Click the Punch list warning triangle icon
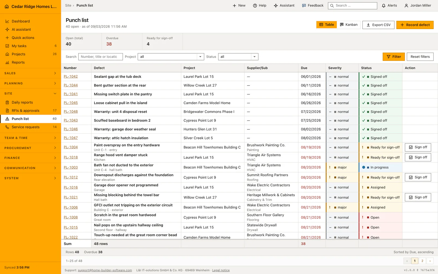This screenshot has width=438, height=274. [x=7, y=119]
